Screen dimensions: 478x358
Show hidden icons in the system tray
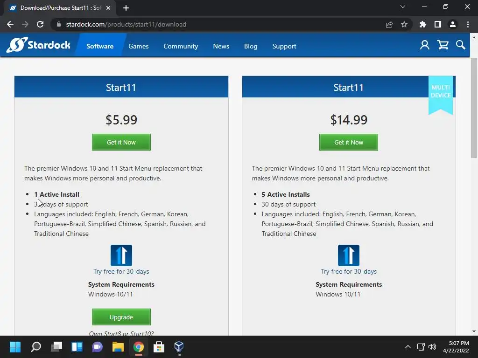click(408, 347)
